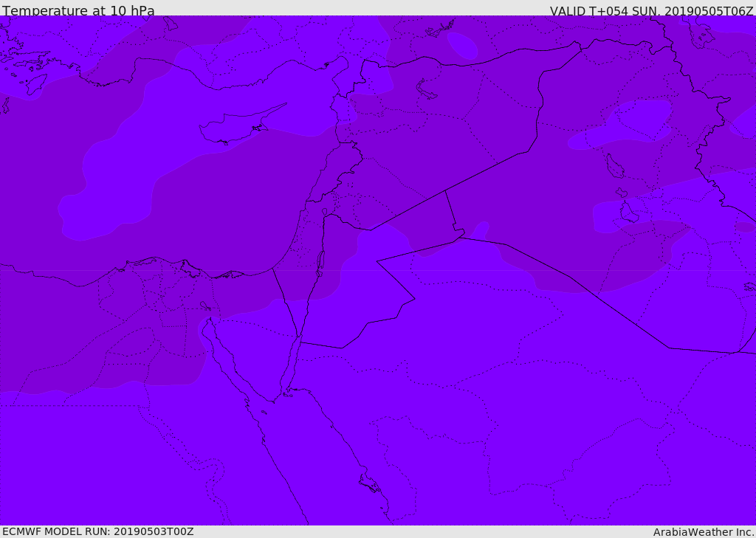Click the darker purple band over the Mediterranean
The height and width of the screenshot is (538, 756).
(x=185, y=221)
